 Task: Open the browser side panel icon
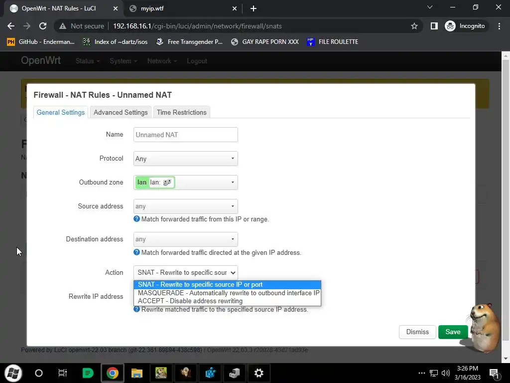pos(434,26)
